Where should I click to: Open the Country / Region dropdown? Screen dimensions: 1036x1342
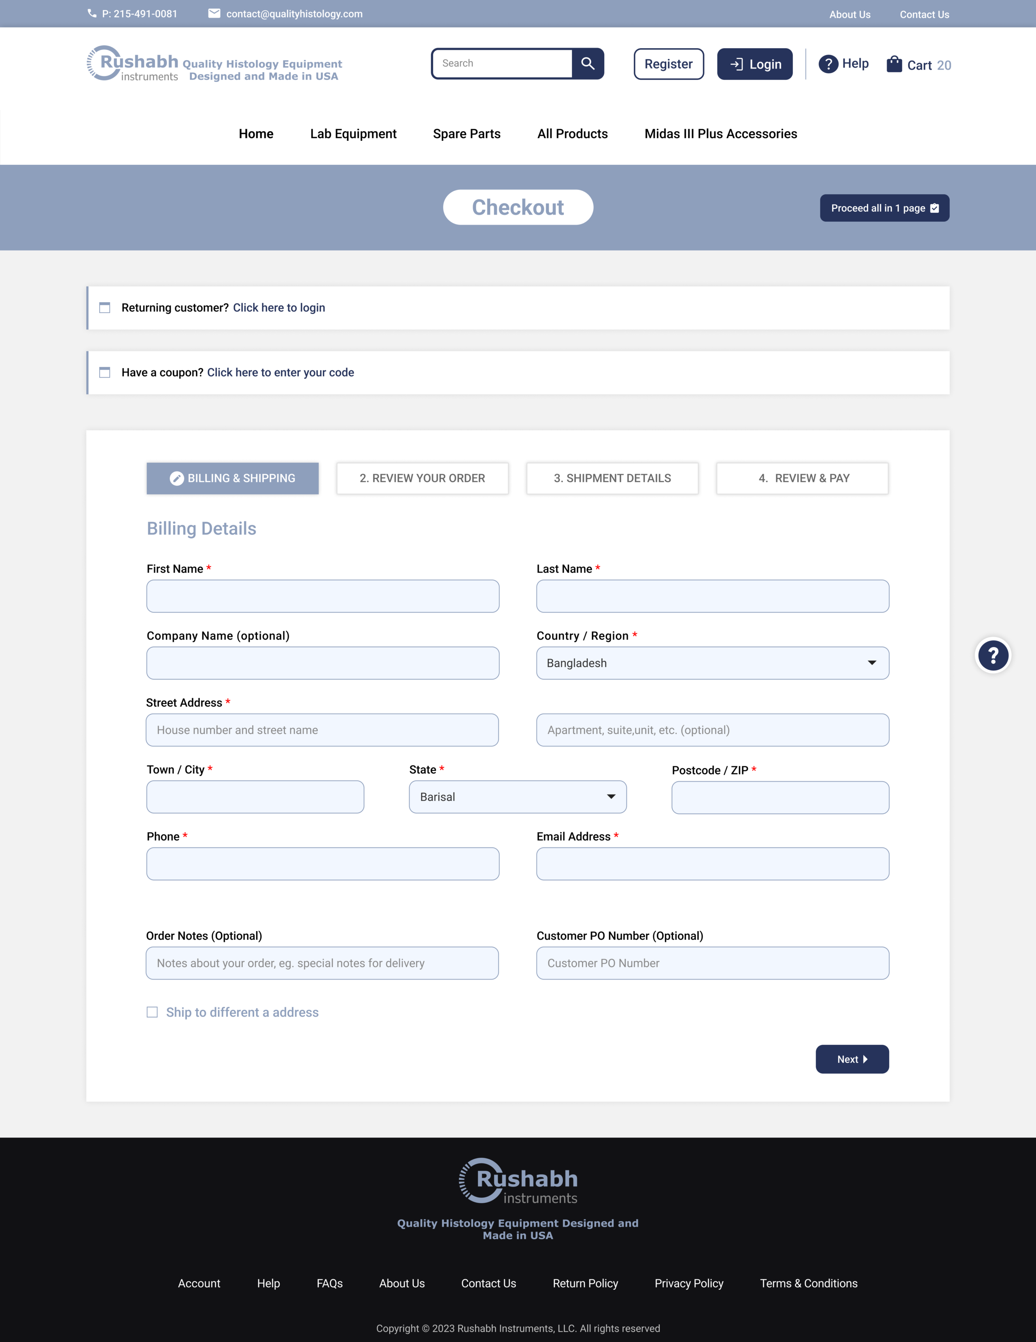(712, 663)
